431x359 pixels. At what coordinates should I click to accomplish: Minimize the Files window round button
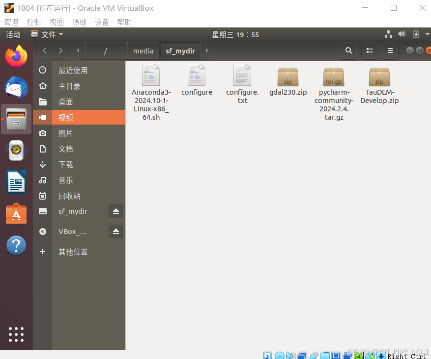coord(410,51)
